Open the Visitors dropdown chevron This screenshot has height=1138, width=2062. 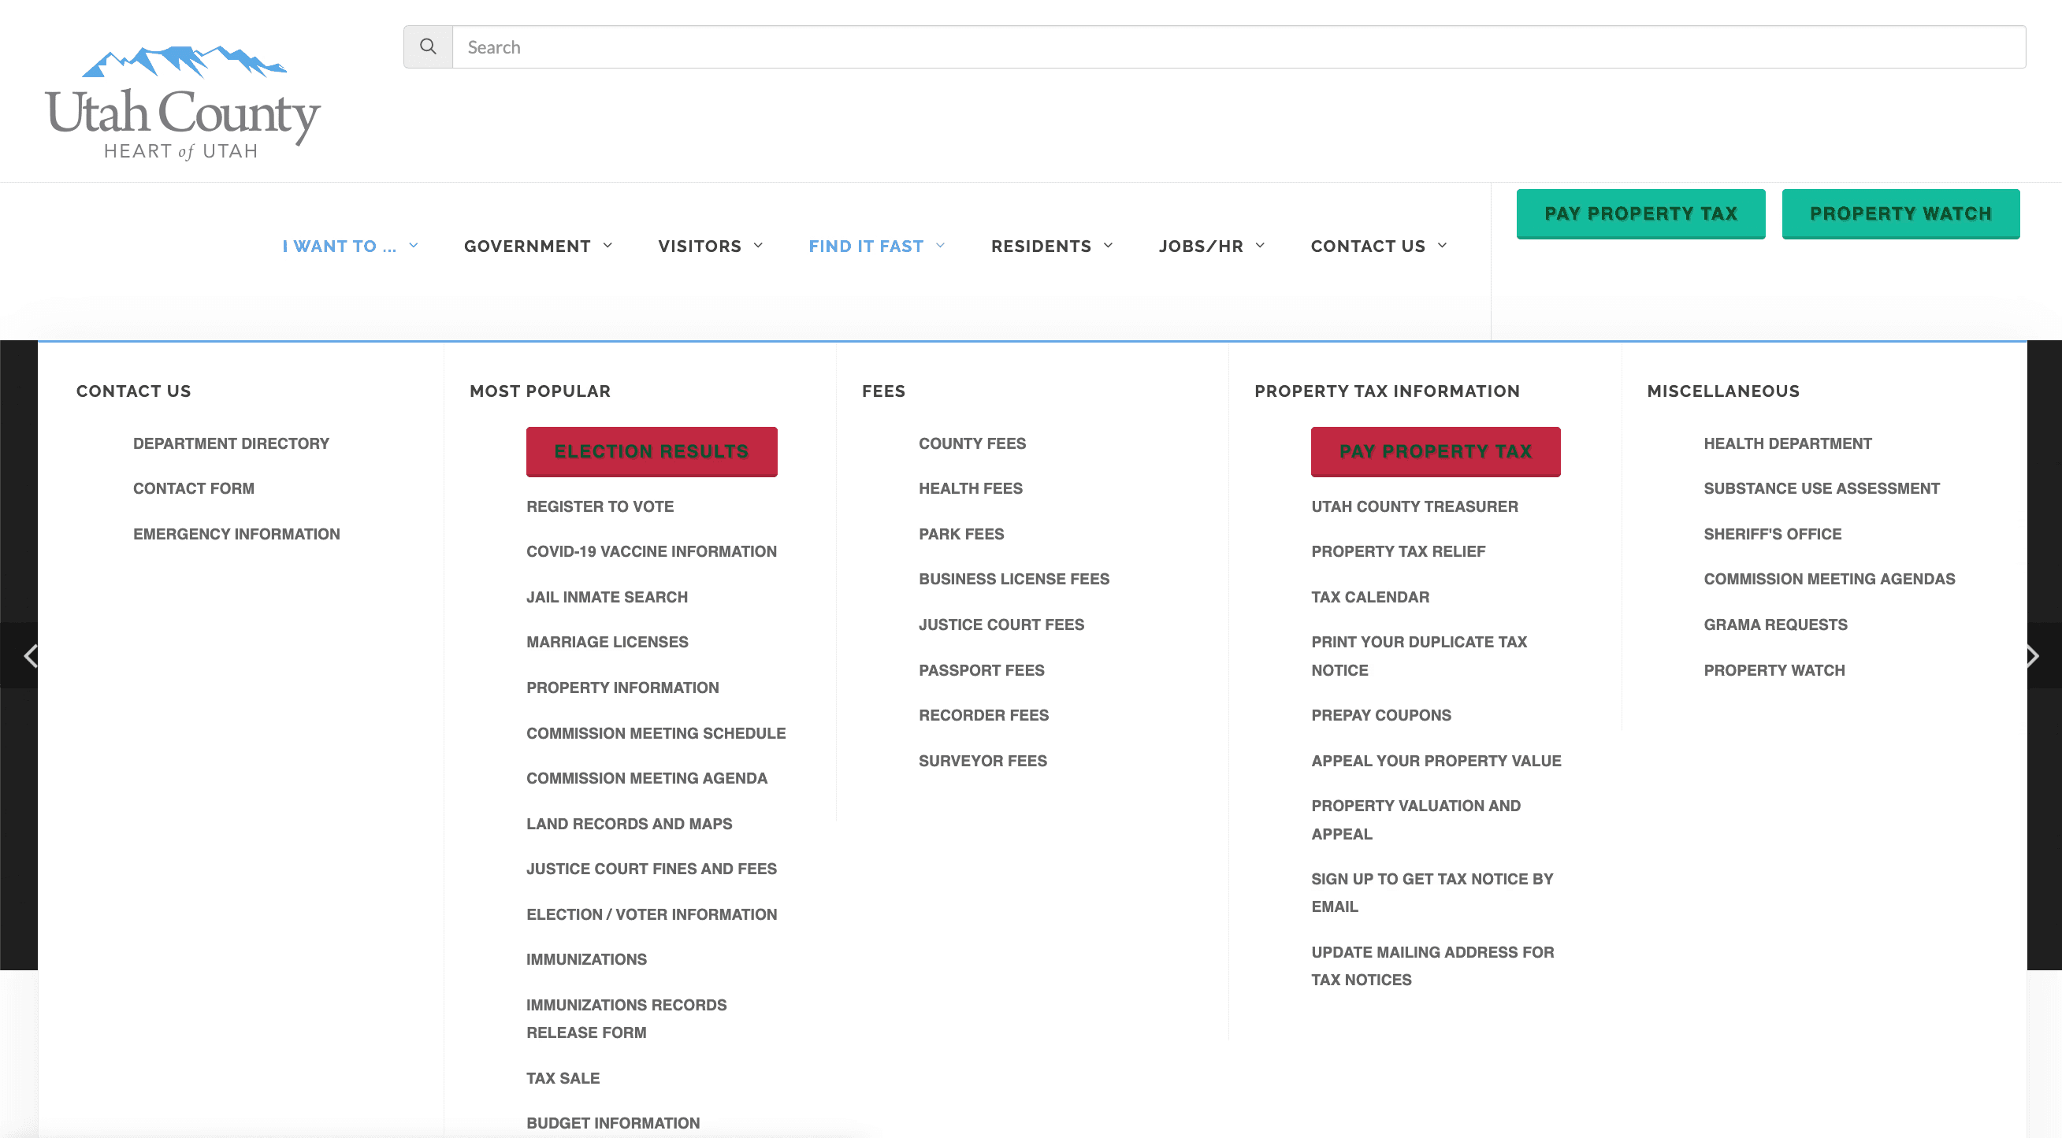click(x=758, y=246)
